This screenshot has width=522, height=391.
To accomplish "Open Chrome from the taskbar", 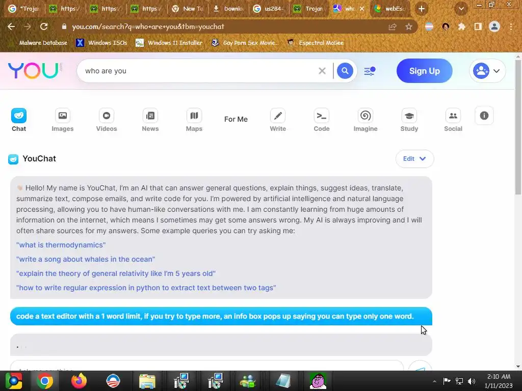I will click(x=45, y=381).
